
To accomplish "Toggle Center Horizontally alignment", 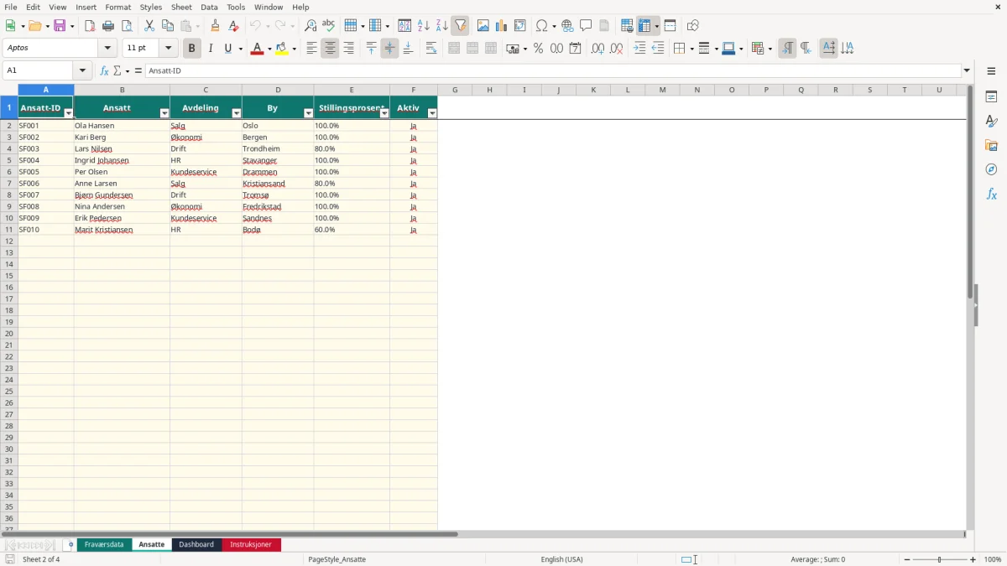I will click(330, 49).
